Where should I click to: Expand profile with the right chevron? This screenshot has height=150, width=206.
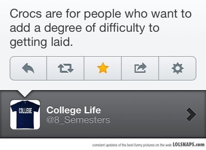tap(191, 114)
